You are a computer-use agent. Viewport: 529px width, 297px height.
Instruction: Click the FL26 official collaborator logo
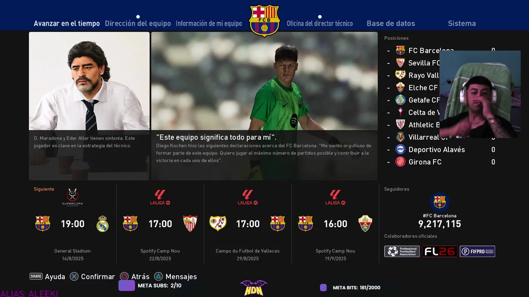pos(440,251)
